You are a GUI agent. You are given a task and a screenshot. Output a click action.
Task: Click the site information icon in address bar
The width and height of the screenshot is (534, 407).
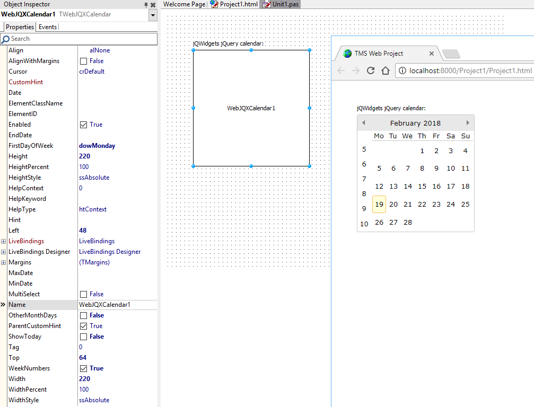click(x=402, y=70)
